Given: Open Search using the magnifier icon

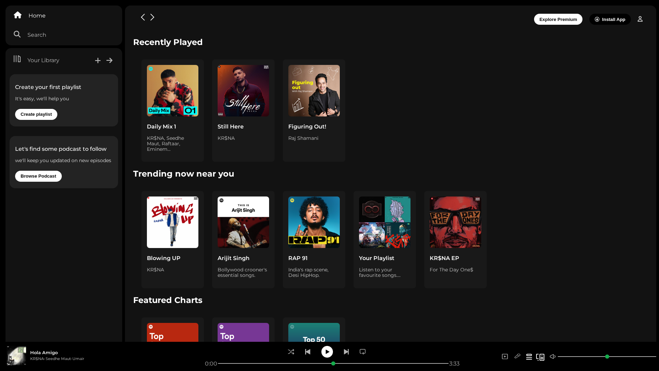Looking at the screenshot, I should click(17, 34).
